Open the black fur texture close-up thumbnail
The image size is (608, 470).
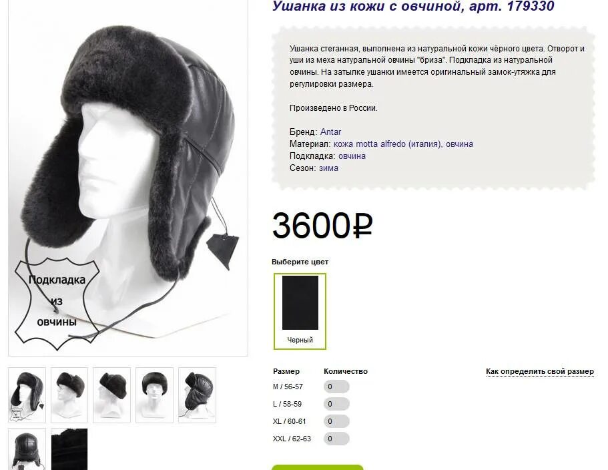pyautogui.click(x=69, y=449)
